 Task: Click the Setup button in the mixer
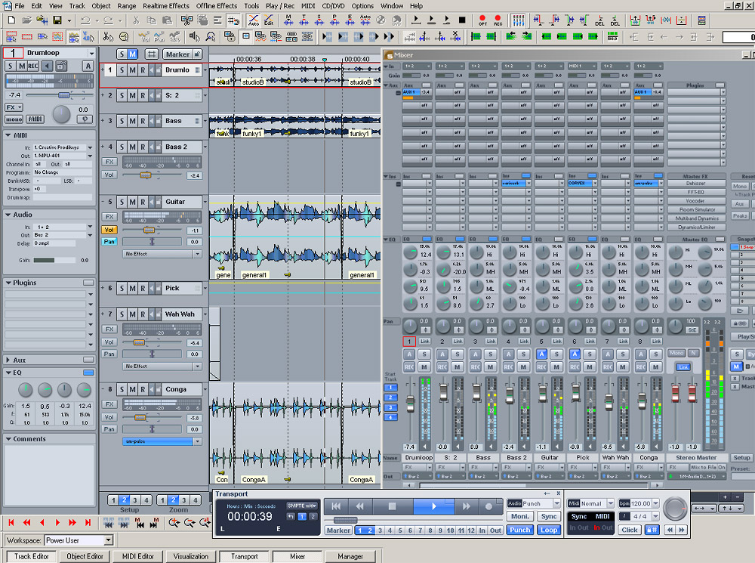741,457
